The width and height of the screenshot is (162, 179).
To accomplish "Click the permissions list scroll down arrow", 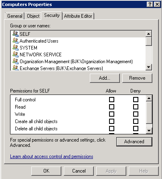I will 149,130.
